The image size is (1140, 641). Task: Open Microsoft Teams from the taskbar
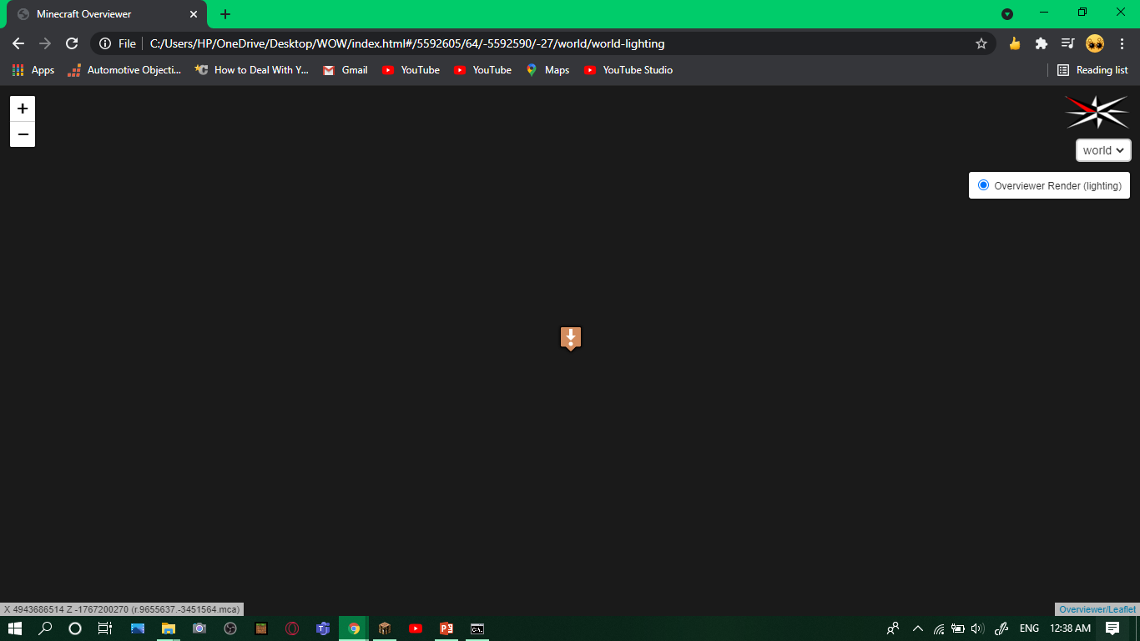point(323,628)
